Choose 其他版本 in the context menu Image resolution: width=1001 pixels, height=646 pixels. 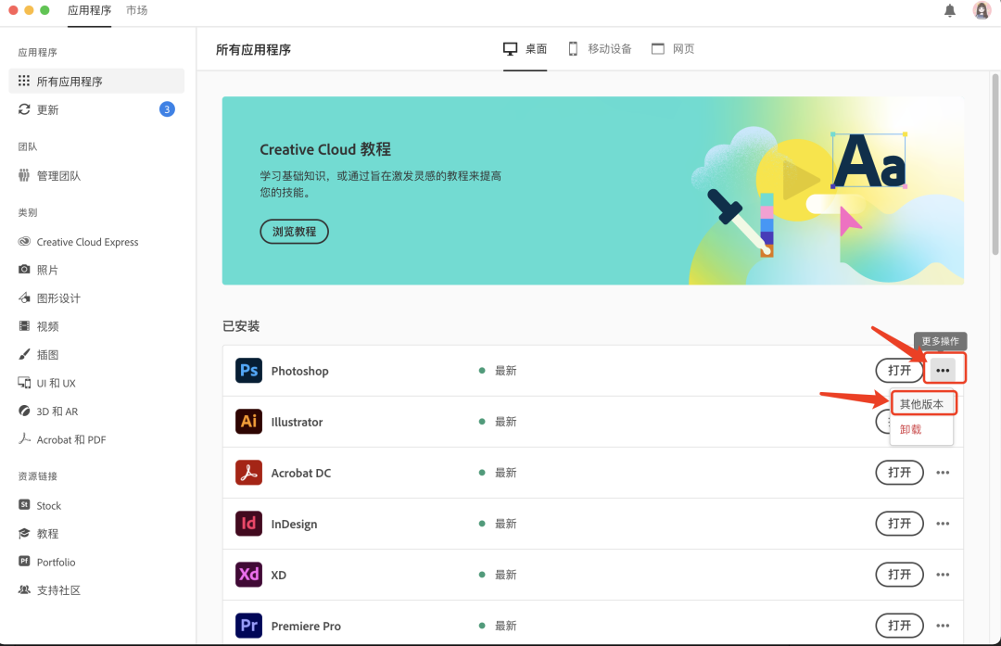click(923, 402)
